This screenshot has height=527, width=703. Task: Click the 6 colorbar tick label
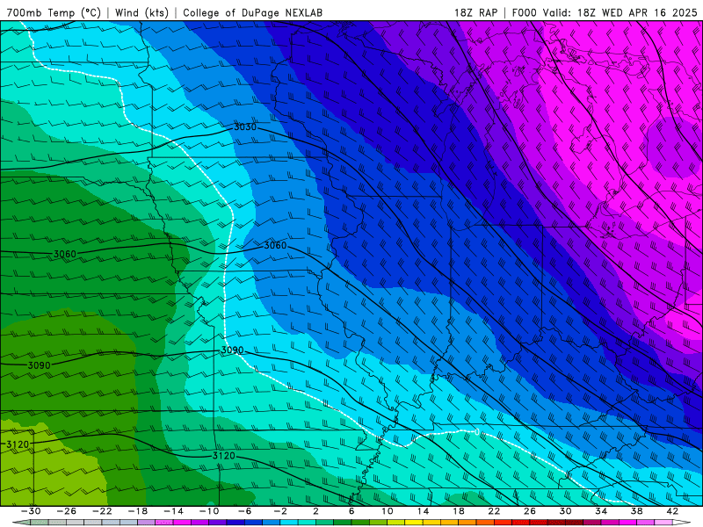(x=351, y=511)
